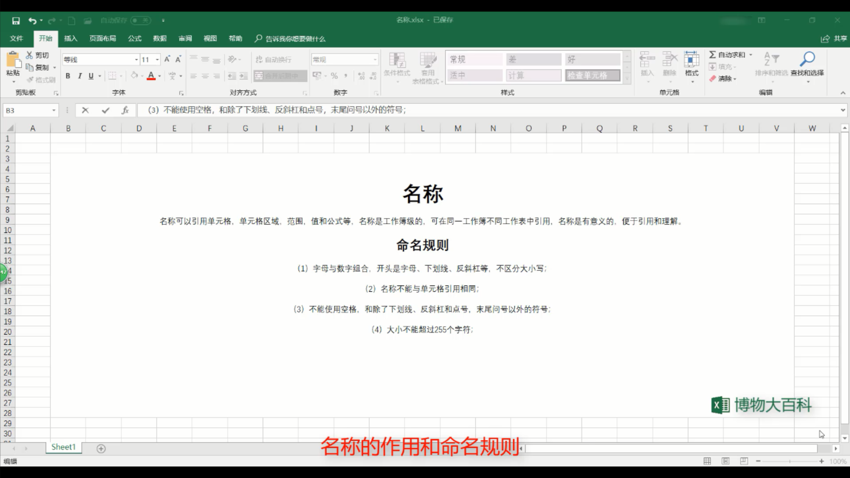Toggle italic formatting
This screenshot has width=850, height=478.
click(x=79, y=76)
